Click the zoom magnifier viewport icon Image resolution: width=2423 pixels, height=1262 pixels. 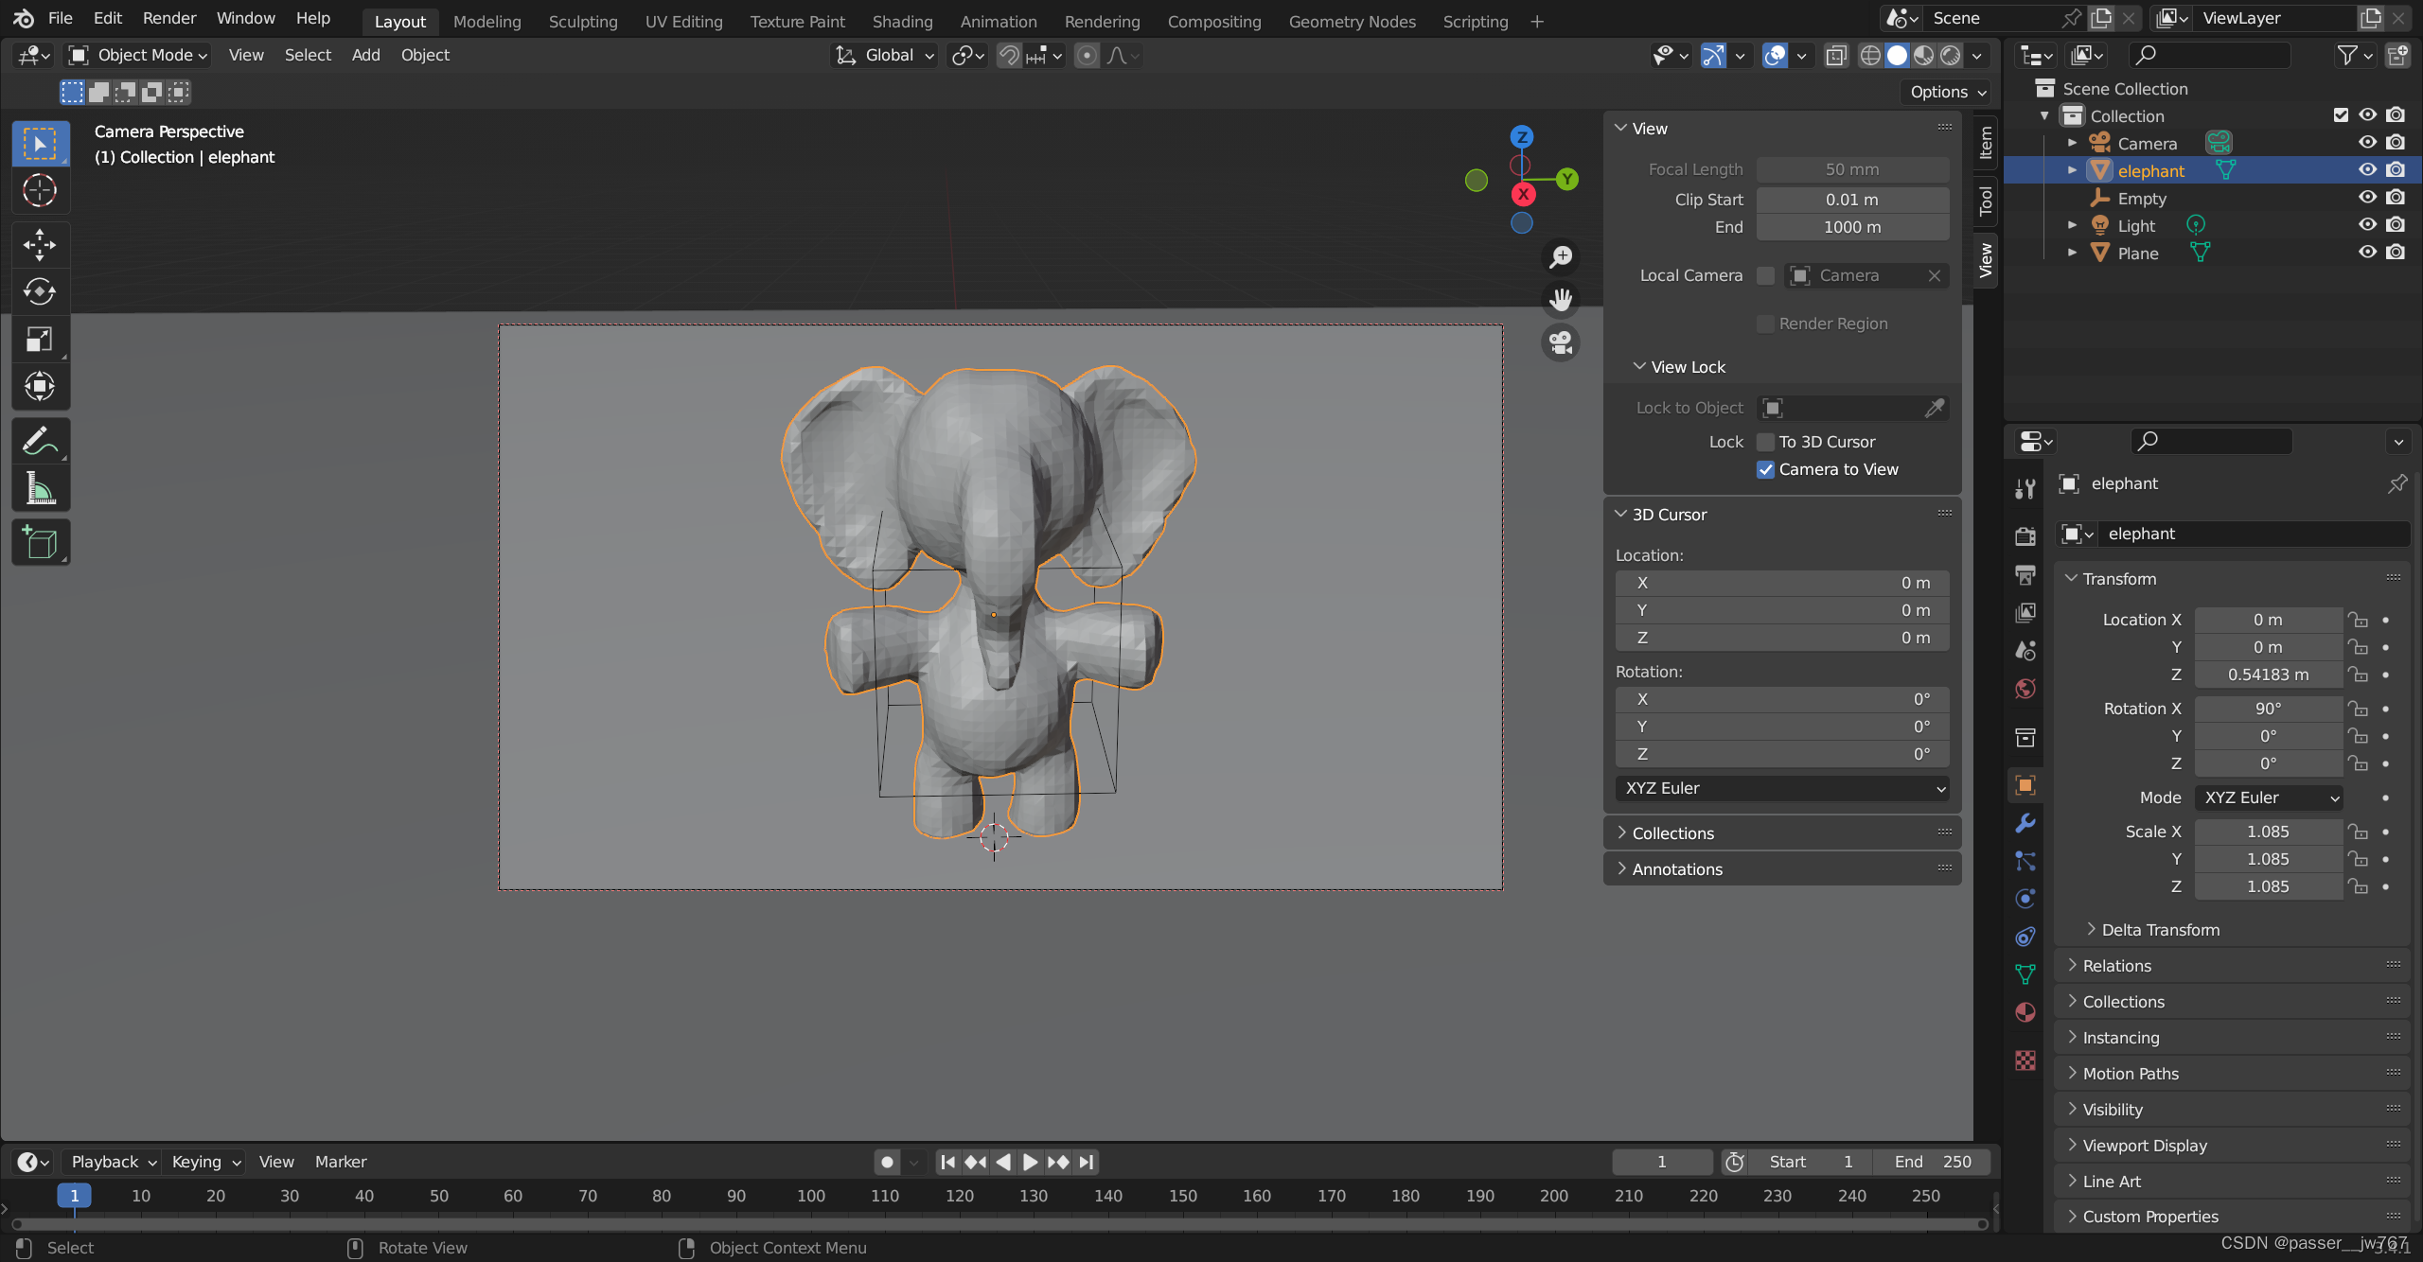tap(1561, 256)
